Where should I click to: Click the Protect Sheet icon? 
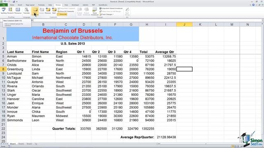click(80, 11)
